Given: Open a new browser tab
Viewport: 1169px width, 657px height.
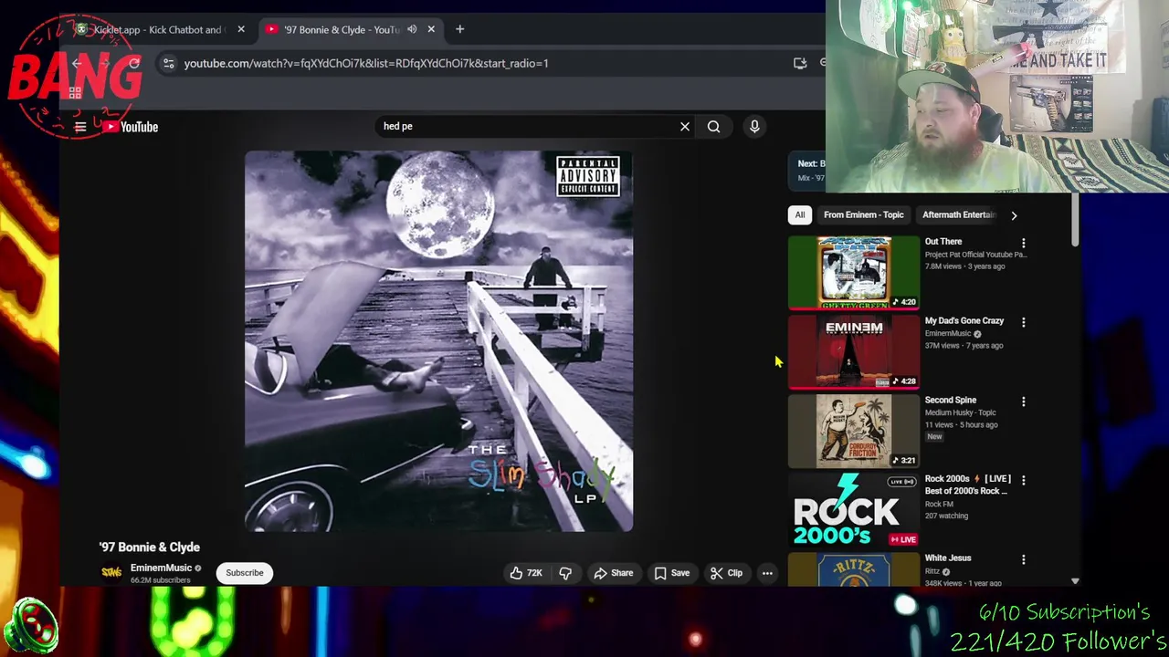Looking at the screenshot, I should pos(459,29).
